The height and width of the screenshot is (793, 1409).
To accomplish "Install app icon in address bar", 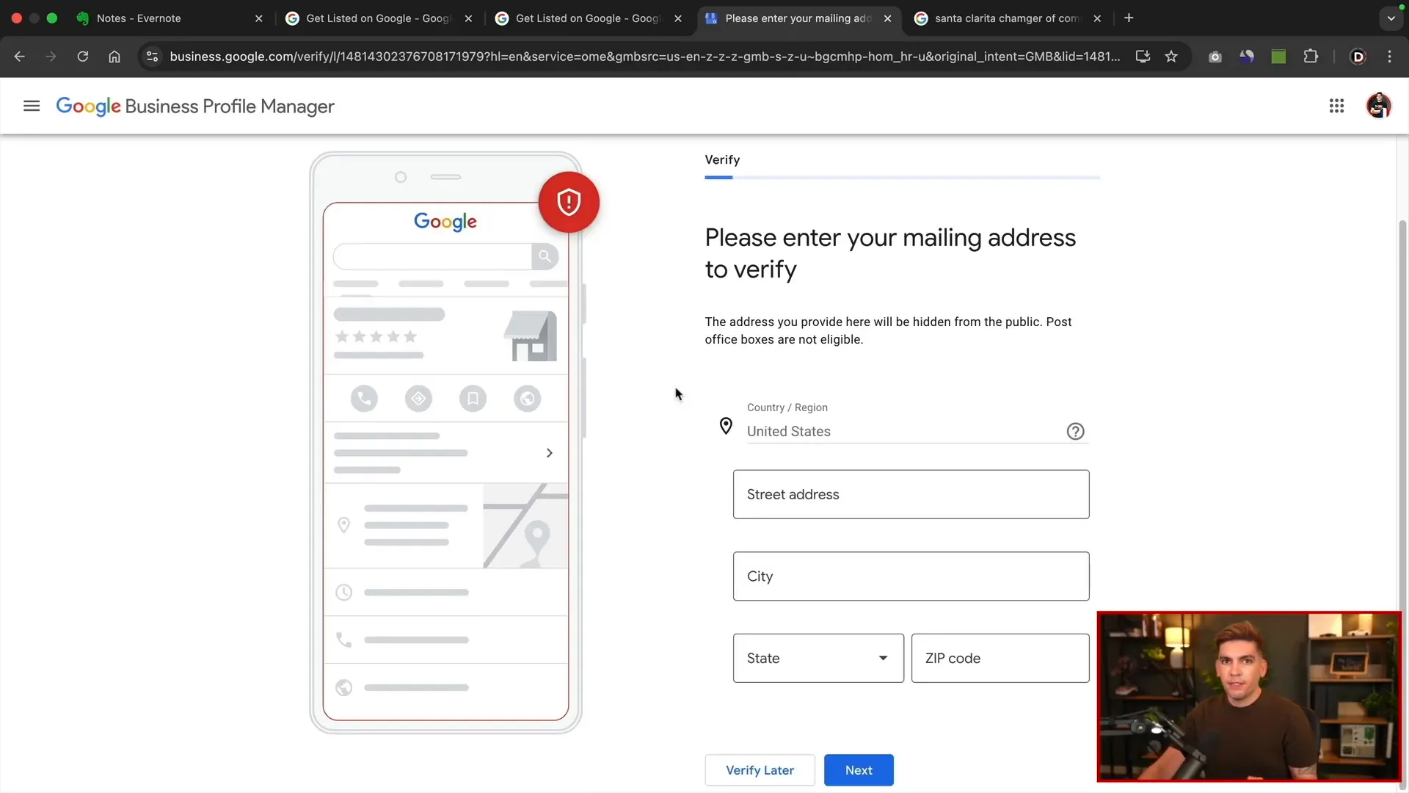I will [x=1143, y=57].
